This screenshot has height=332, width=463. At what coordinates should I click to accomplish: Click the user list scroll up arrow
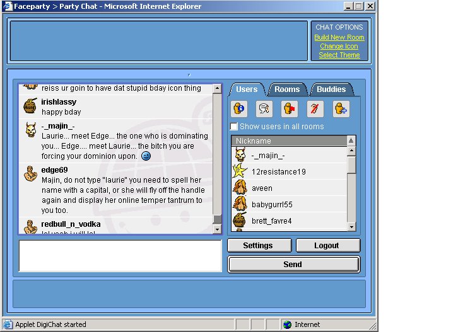(351, 151)
